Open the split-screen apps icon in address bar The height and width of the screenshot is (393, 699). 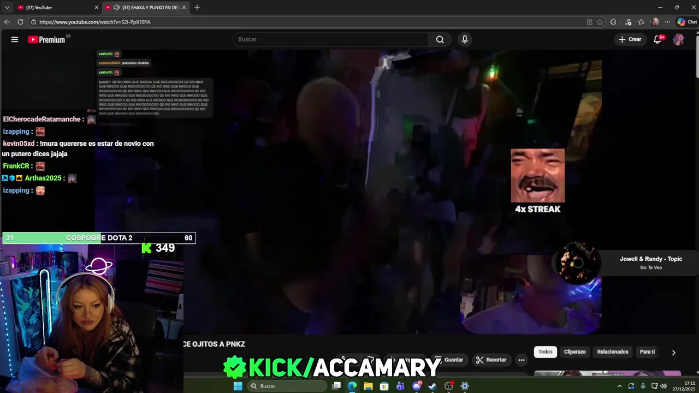tap(589, 22)
